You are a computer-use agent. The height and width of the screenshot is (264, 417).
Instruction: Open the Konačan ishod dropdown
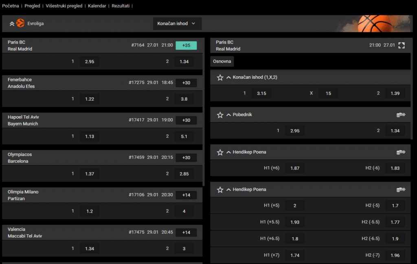[x=177, y=24]
